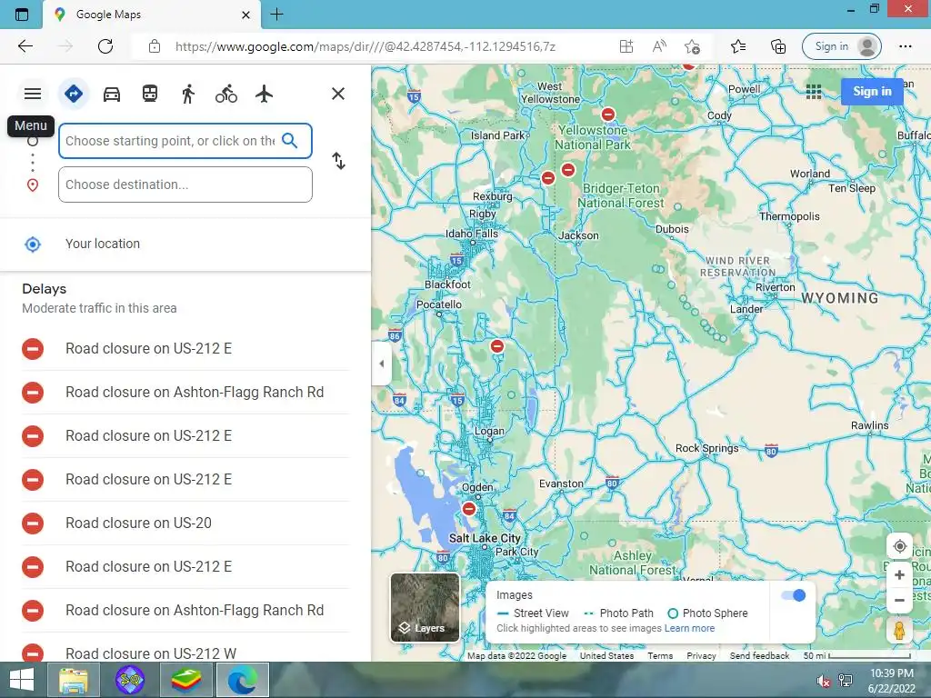Switch to the Google Maps tab
The image size is (931, 698).
click(x=152, y=15)
